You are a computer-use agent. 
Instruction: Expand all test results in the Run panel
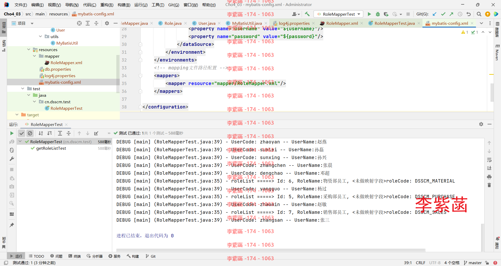[x=60, y=133]
